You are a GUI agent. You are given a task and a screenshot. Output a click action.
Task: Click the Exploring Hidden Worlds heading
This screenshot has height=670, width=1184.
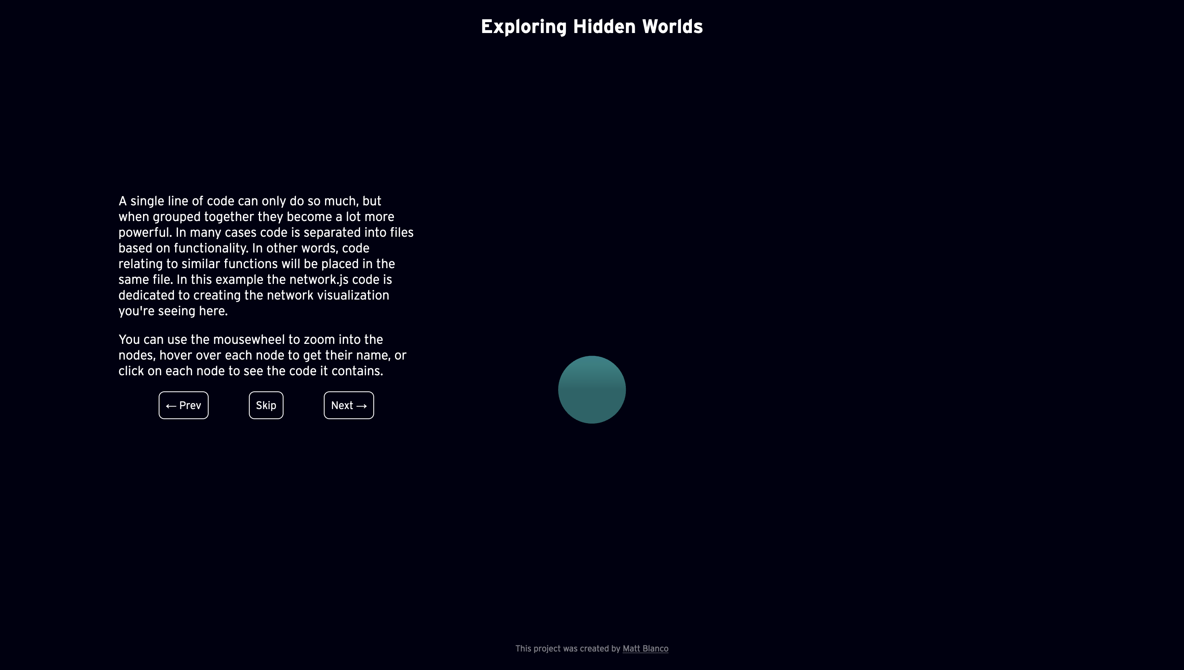pyautogui.click(x=592, y=26)
